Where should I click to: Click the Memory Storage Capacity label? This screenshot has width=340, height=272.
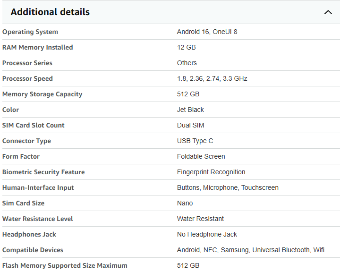tap(42, 94)
